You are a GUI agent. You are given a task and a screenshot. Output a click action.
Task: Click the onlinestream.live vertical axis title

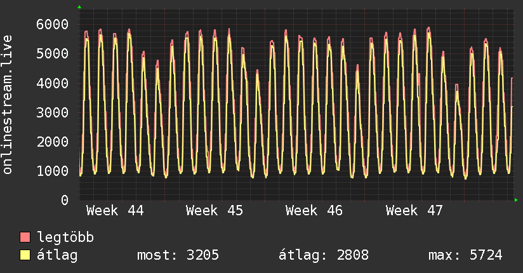8,105
